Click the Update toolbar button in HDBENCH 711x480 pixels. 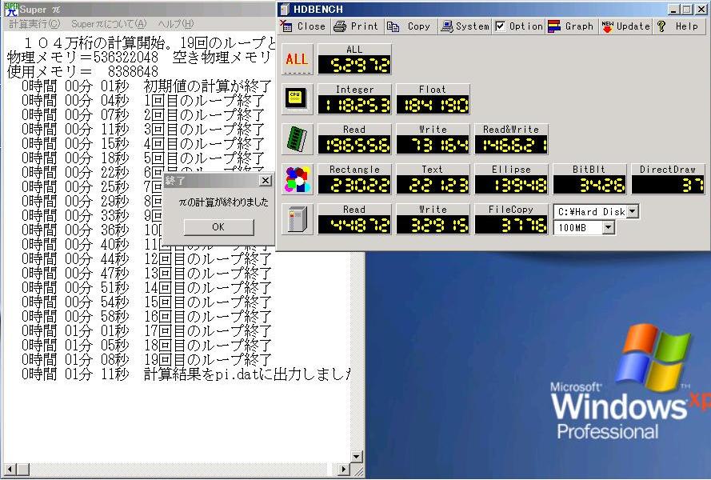(625, 26)
